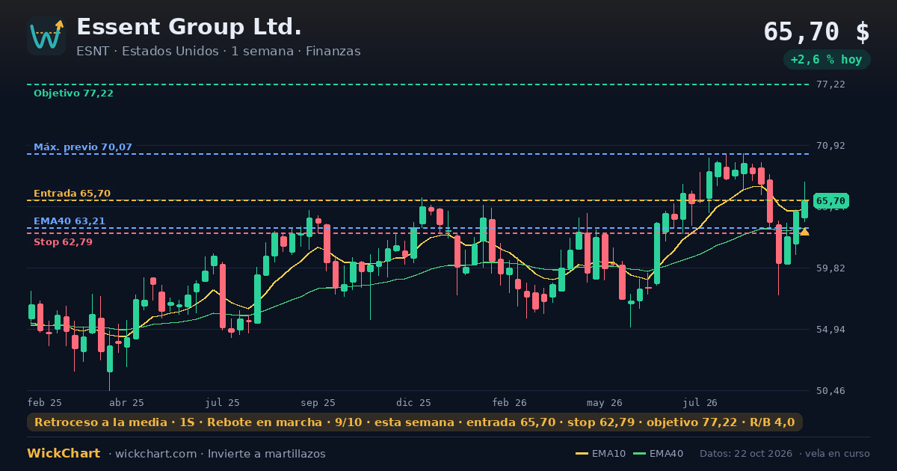Click the orange triangle marker near the last candle

point(804,232)
